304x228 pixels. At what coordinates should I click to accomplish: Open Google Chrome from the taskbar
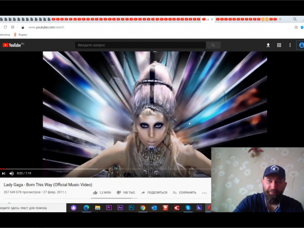click(x=142, y=208)
